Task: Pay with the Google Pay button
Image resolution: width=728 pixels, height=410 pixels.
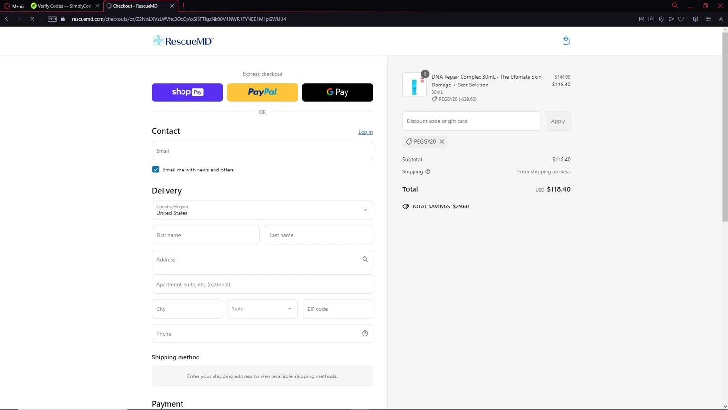Action: tap(338, 92)
